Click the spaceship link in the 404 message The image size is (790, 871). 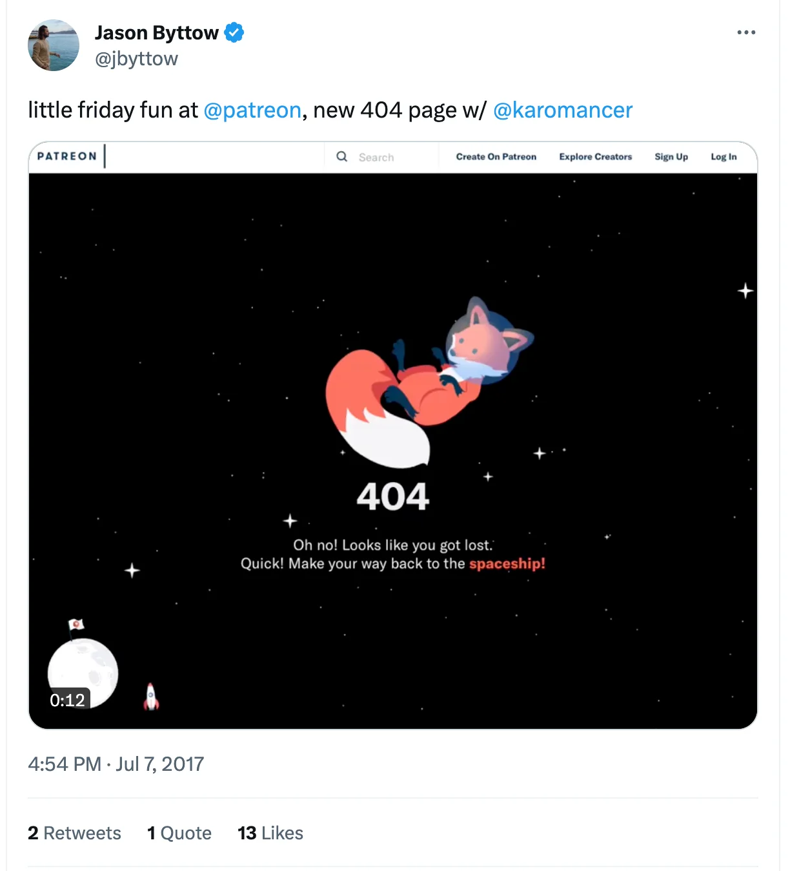[507, 563]
